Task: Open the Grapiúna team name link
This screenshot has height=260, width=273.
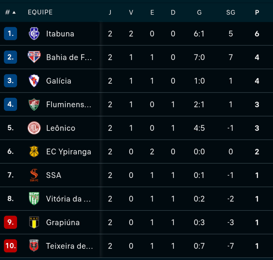Action: (63, 222)
